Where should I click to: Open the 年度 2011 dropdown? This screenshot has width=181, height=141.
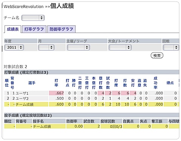point(14,48)
